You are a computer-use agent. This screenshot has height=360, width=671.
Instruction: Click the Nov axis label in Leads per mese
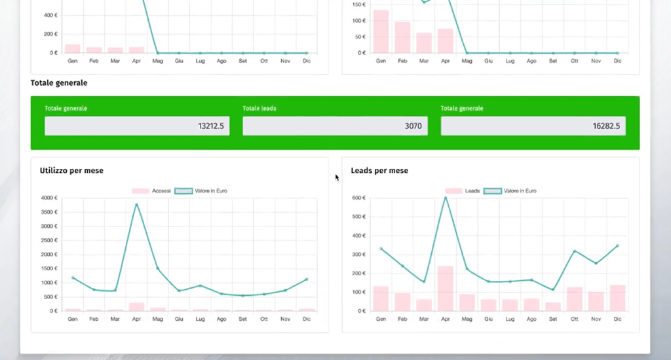(596, 319)
